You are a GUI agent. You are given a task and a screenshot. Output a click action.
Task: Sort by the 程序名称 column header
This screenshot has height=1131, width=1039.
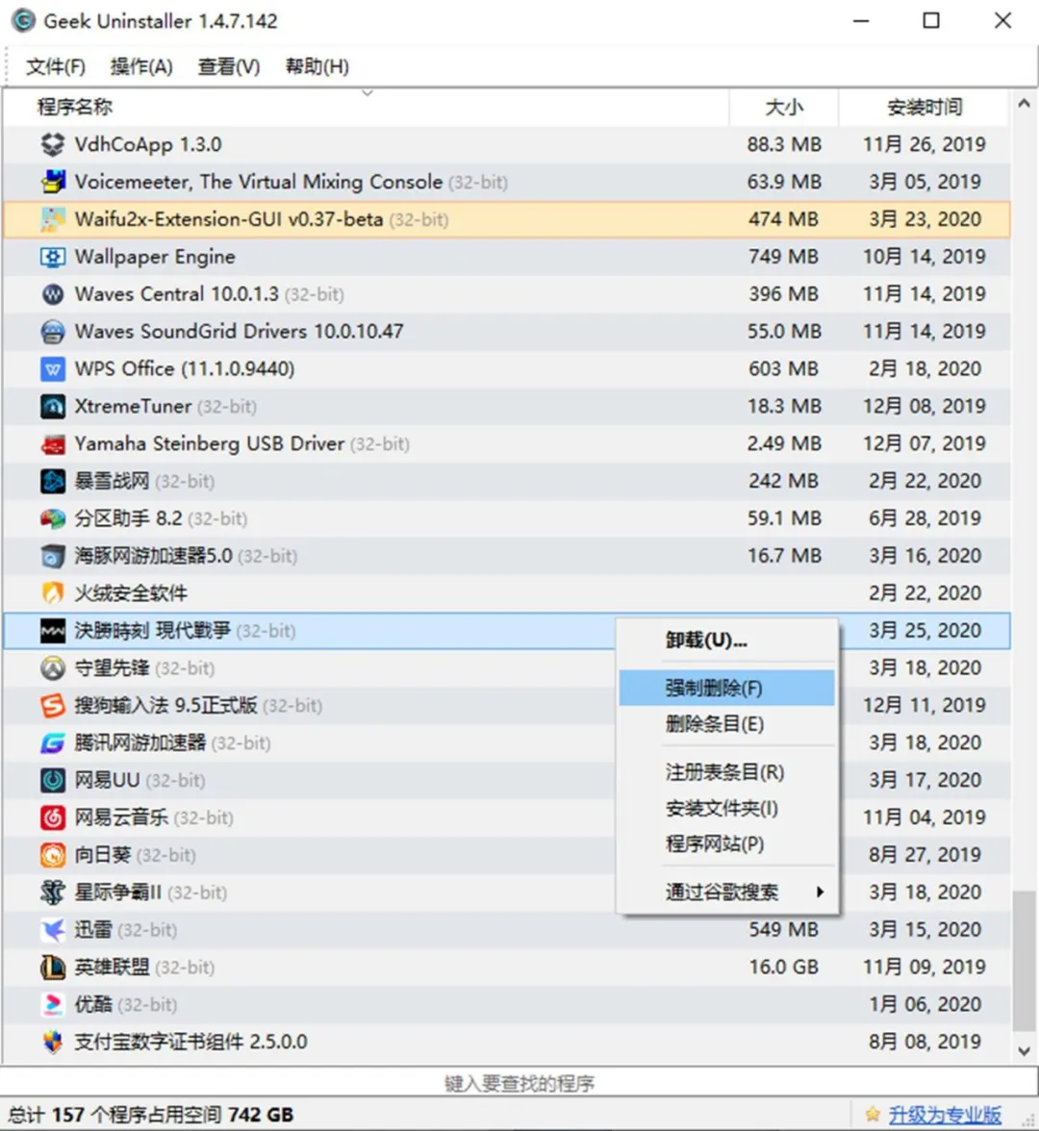click(x=366, y=108)
